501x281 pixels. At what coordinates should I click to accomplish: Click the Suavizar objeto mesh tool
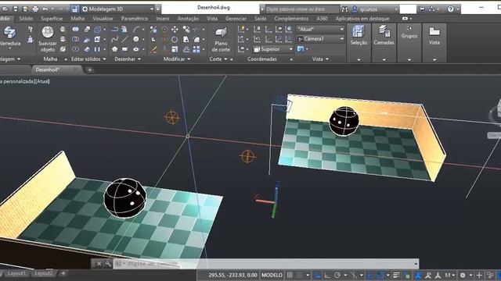pos(47,39)
